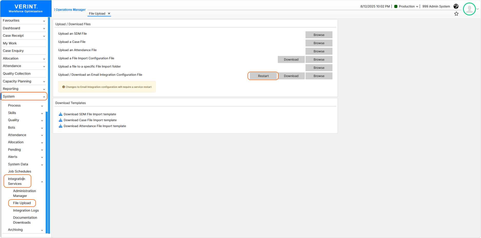Image resolution: width=481 pixels, height=238 pixels.
Task: Click Browse to upload a Case File
Action: 319,43
